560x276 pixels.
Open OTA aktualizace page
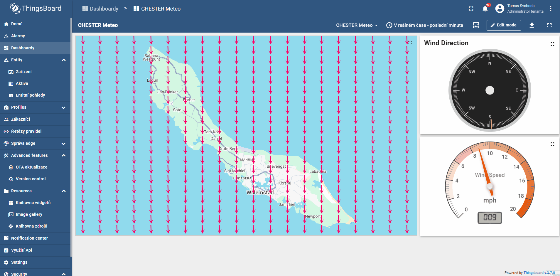(35, 167)
